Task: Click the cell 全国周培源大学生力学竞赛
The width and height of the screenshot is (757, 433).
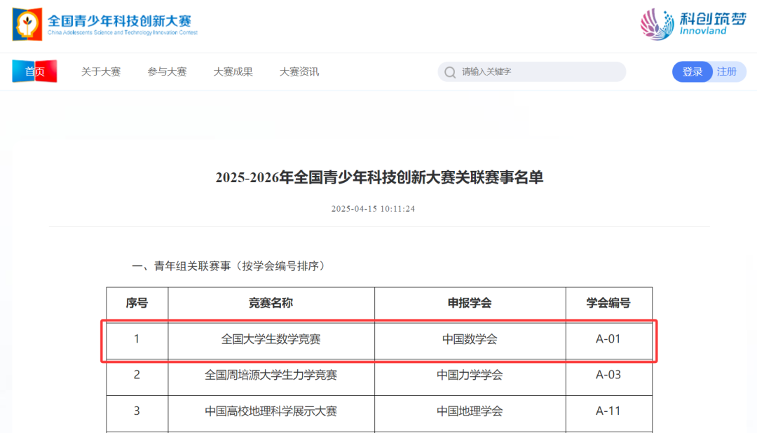Action: point(271,375)
